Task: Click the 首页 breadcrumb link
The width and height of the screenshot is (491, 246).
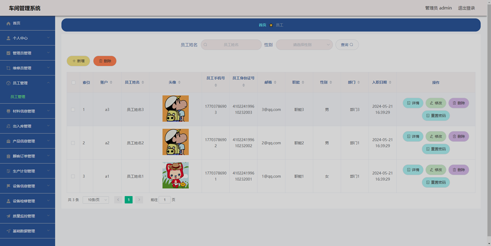Action: point(263,25)
